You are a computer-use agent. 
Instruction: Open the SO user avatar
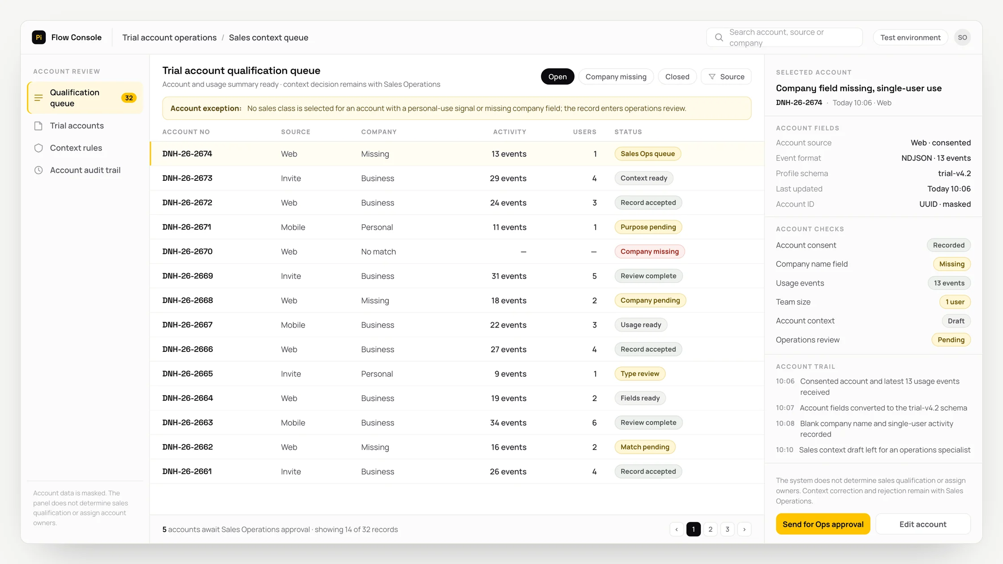point(962,38)
